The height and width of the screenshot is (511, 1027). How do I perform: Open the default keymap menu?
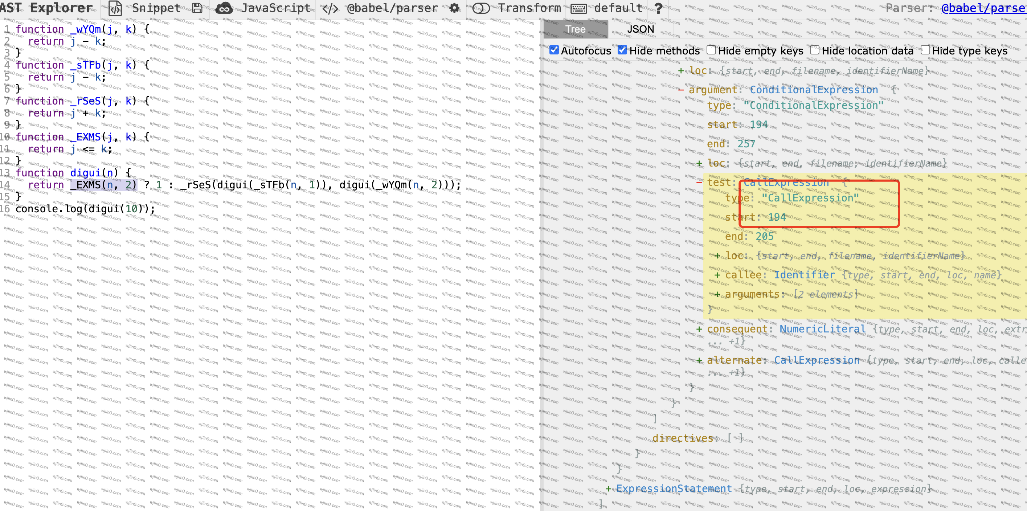[618, 8]
